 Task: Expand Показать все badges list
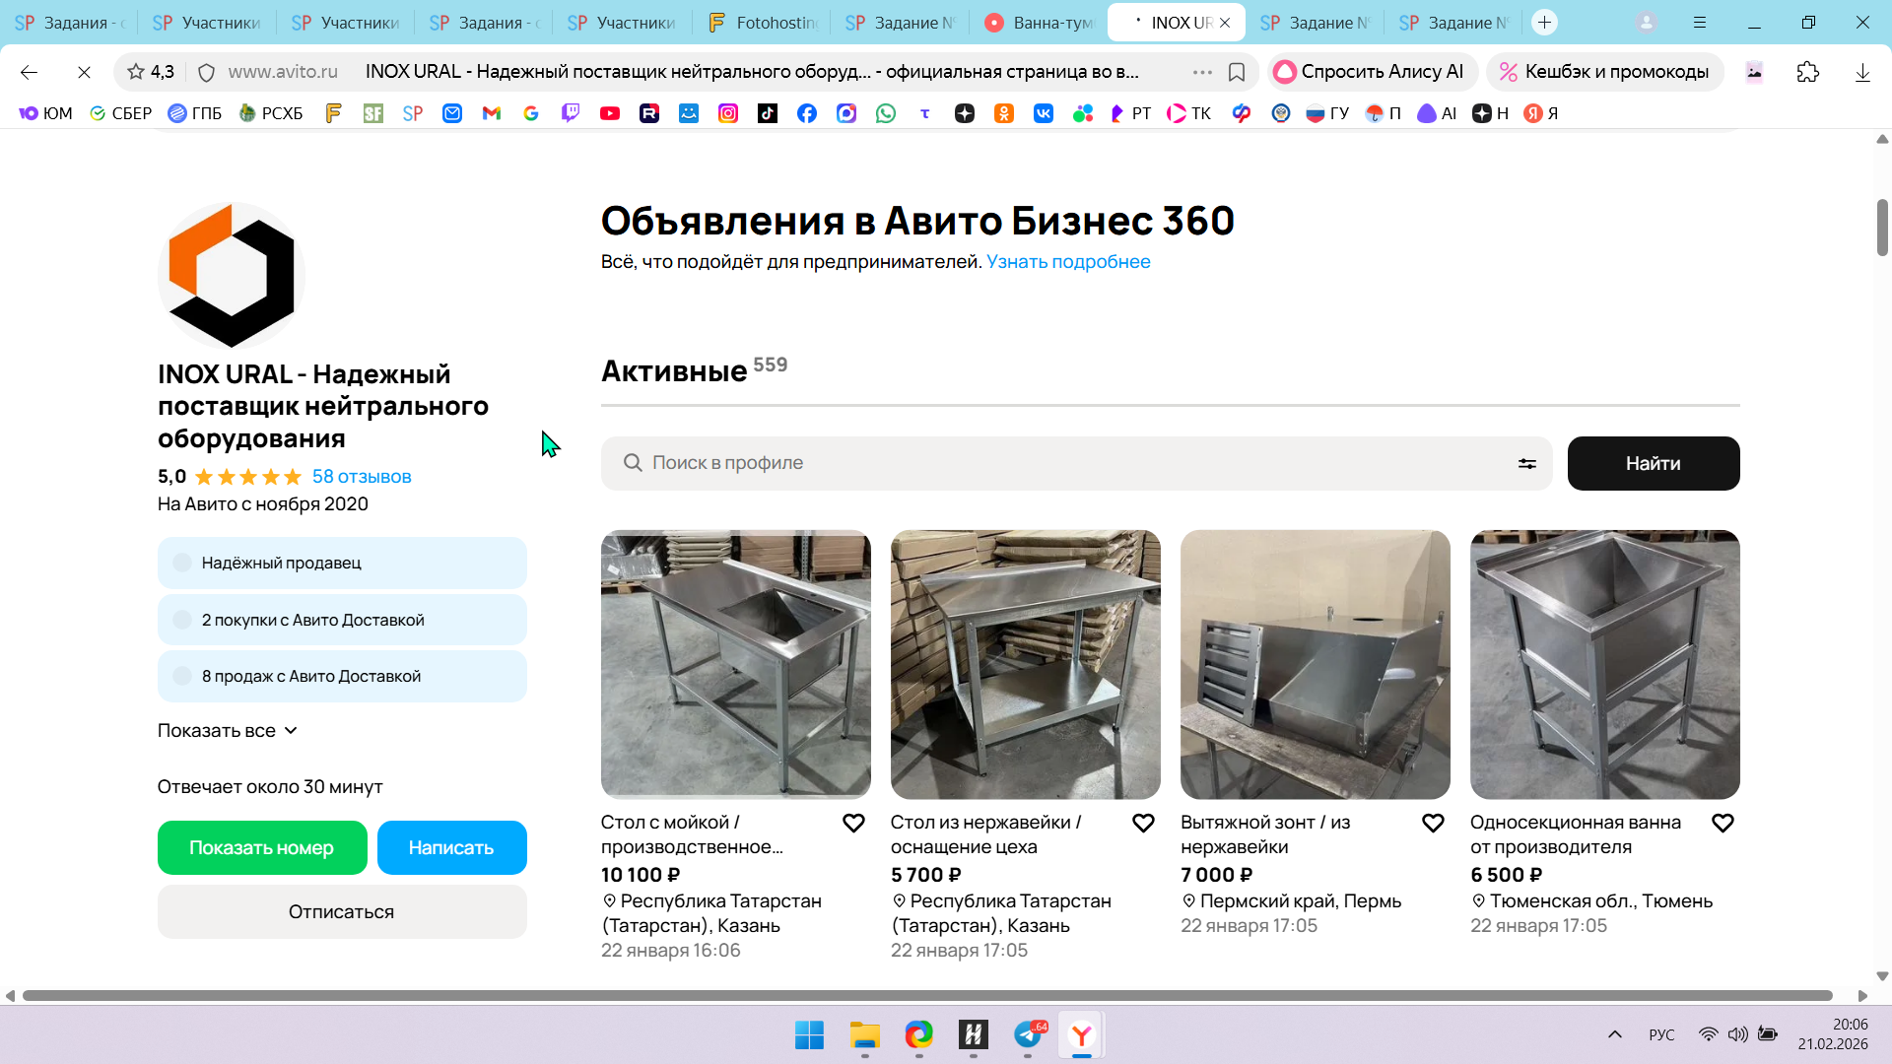click(227, 730)
